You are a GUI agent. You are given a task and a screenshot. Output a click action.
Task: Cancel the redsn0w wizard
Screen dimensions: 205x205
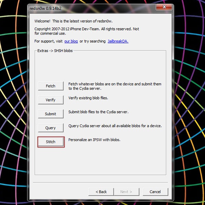click(x=155, y=192)
